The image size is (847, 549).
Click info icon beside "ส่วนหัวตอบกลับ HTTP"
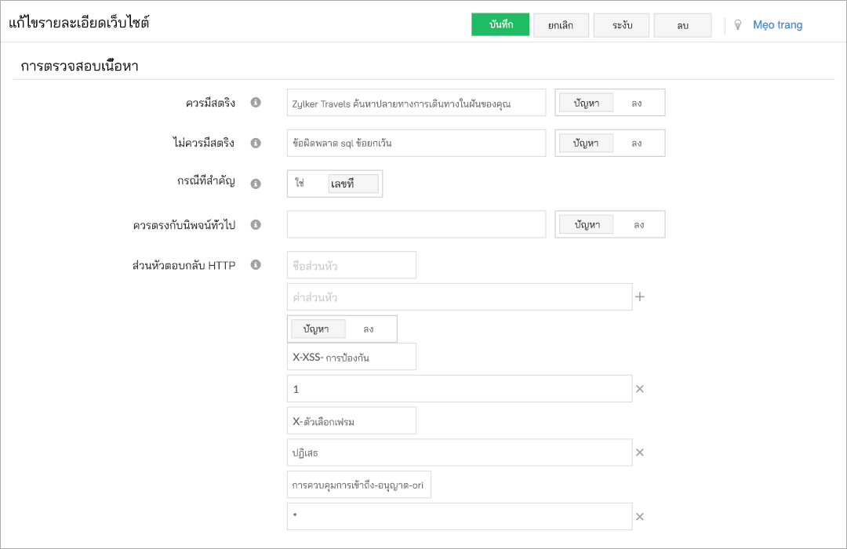click(x=255, y=265)
